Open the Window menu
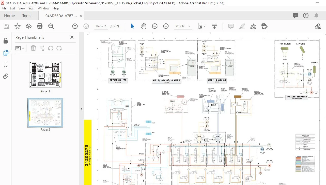 43,8
